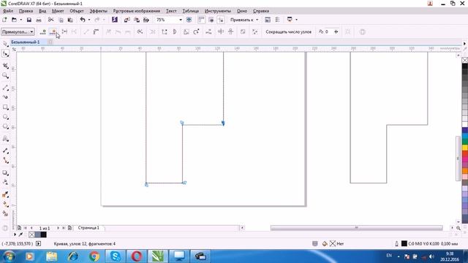Image resolution: width=468 pixels, height=263 pixels.
Task: Select the Color Eyedropper tool
Action: click(5, 194)
